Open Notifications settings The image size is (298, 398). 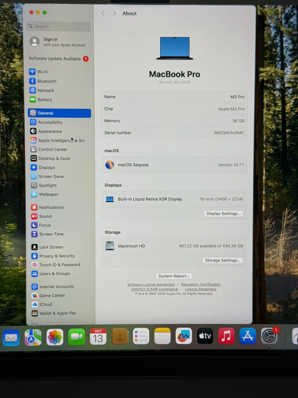[x=47, y=207]
